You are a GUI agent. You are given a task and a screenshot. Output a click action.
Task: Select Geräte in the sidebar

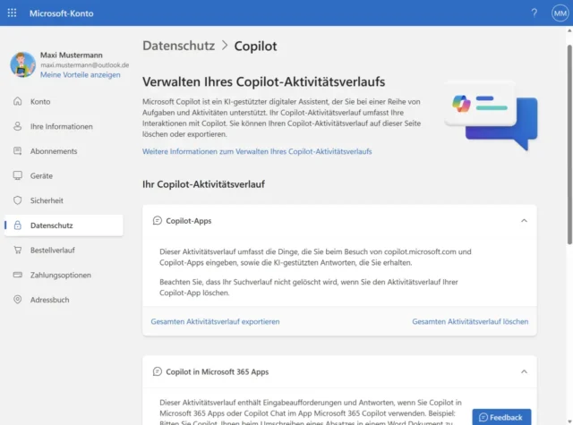[x=64, y=176]
